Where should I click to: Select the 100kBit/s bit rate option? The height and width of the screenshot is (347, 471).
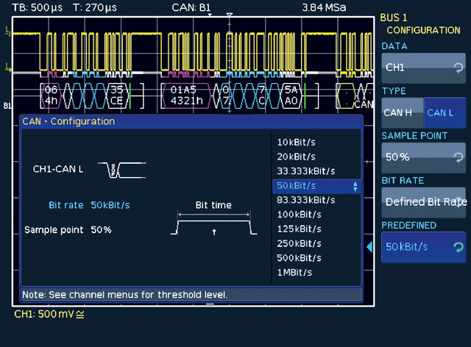pyautogui.click(x=300, y=215)
